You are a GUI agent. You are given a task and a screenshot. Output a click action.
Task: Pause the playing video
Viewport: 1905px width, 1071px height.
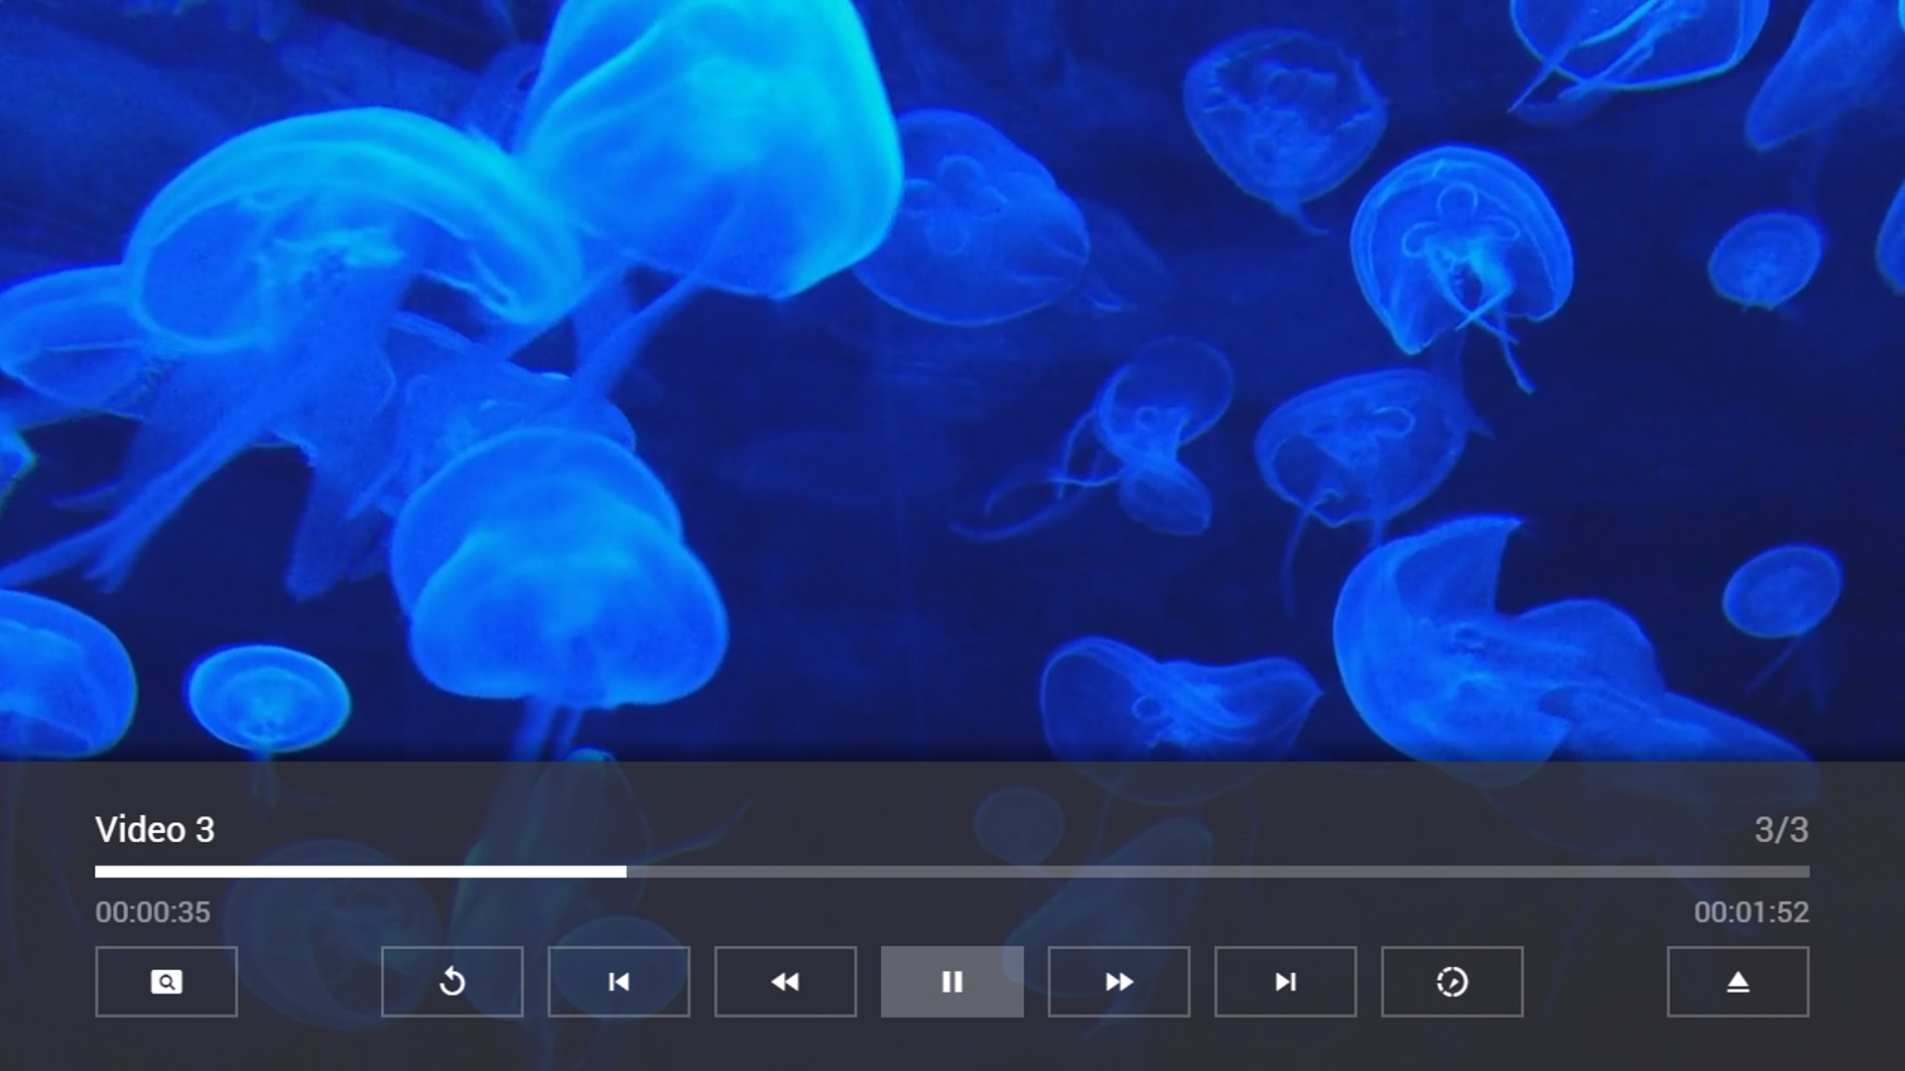[952, 982]
